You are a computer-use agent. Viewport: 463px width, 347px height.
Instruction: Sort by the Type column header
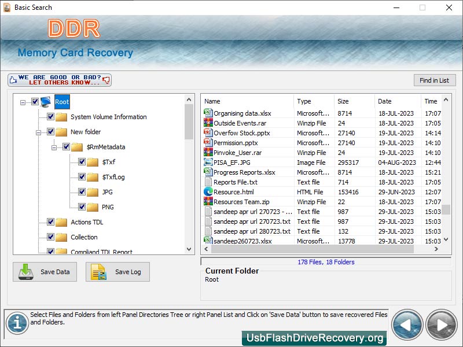(314, 101)
